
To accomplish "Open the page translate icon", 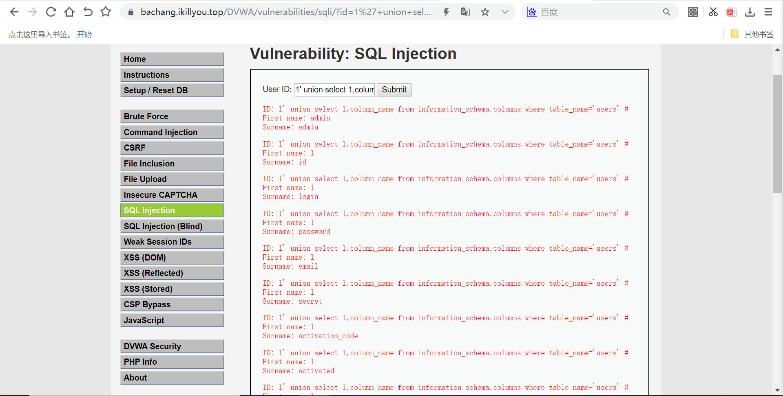I will coord(465,12).
